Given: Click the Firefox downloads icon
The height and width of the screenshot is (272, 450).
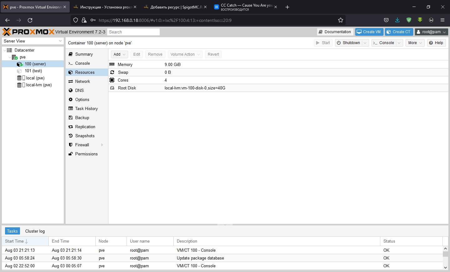Looking at the screenshot, I should pos(397,20).
